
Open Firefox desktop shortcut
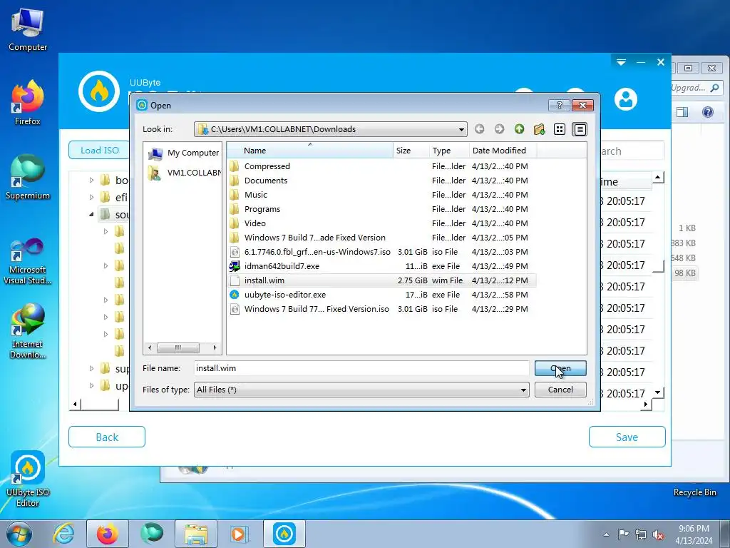click(28, 103)
